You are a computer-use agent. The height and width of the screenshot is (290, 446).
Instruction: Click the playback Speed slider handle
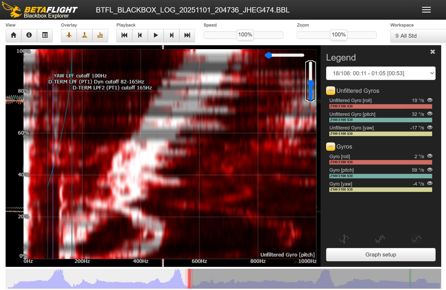click(x=245, y=35)
